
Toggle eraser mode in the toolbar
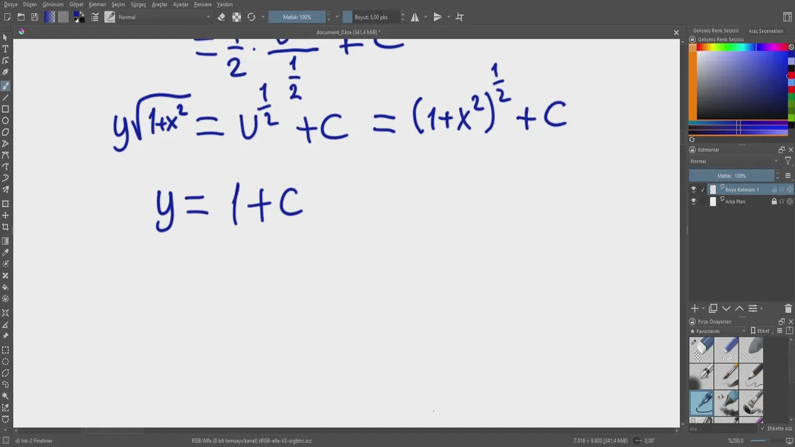(222, 17)
